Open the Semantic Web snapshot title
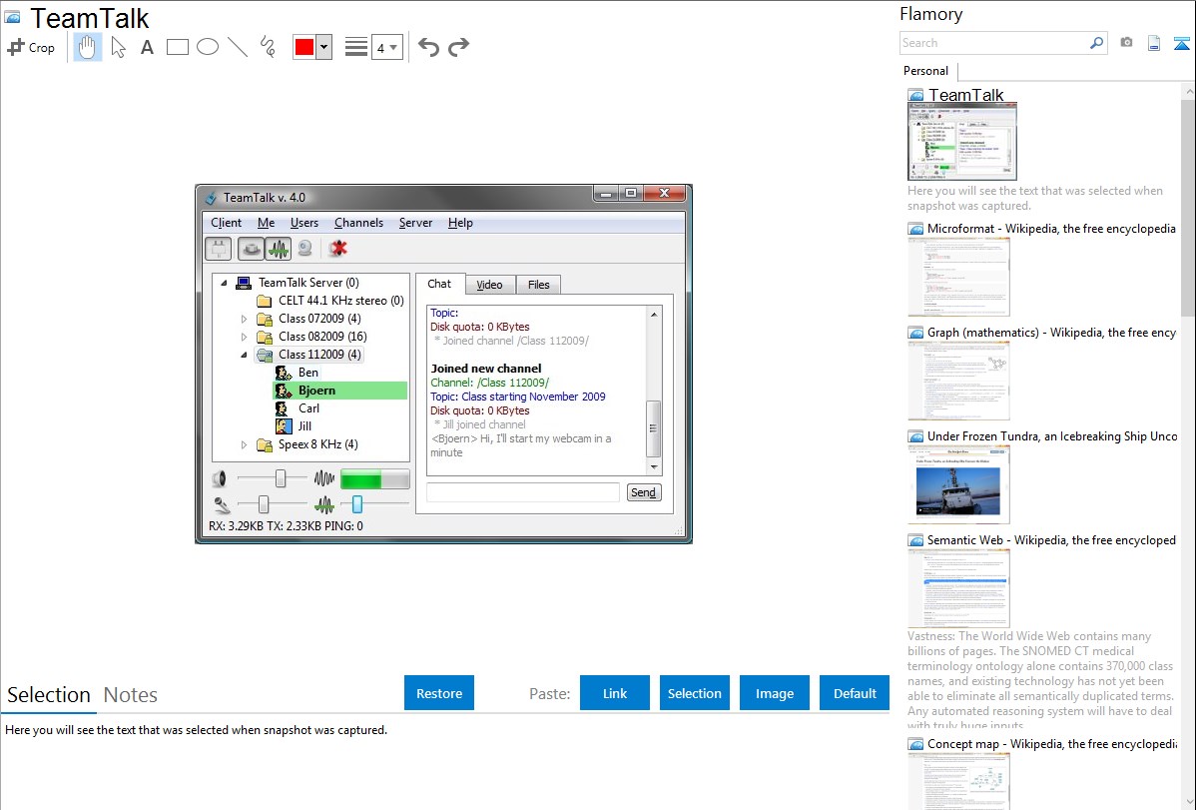 click(x=1051, y=540)
